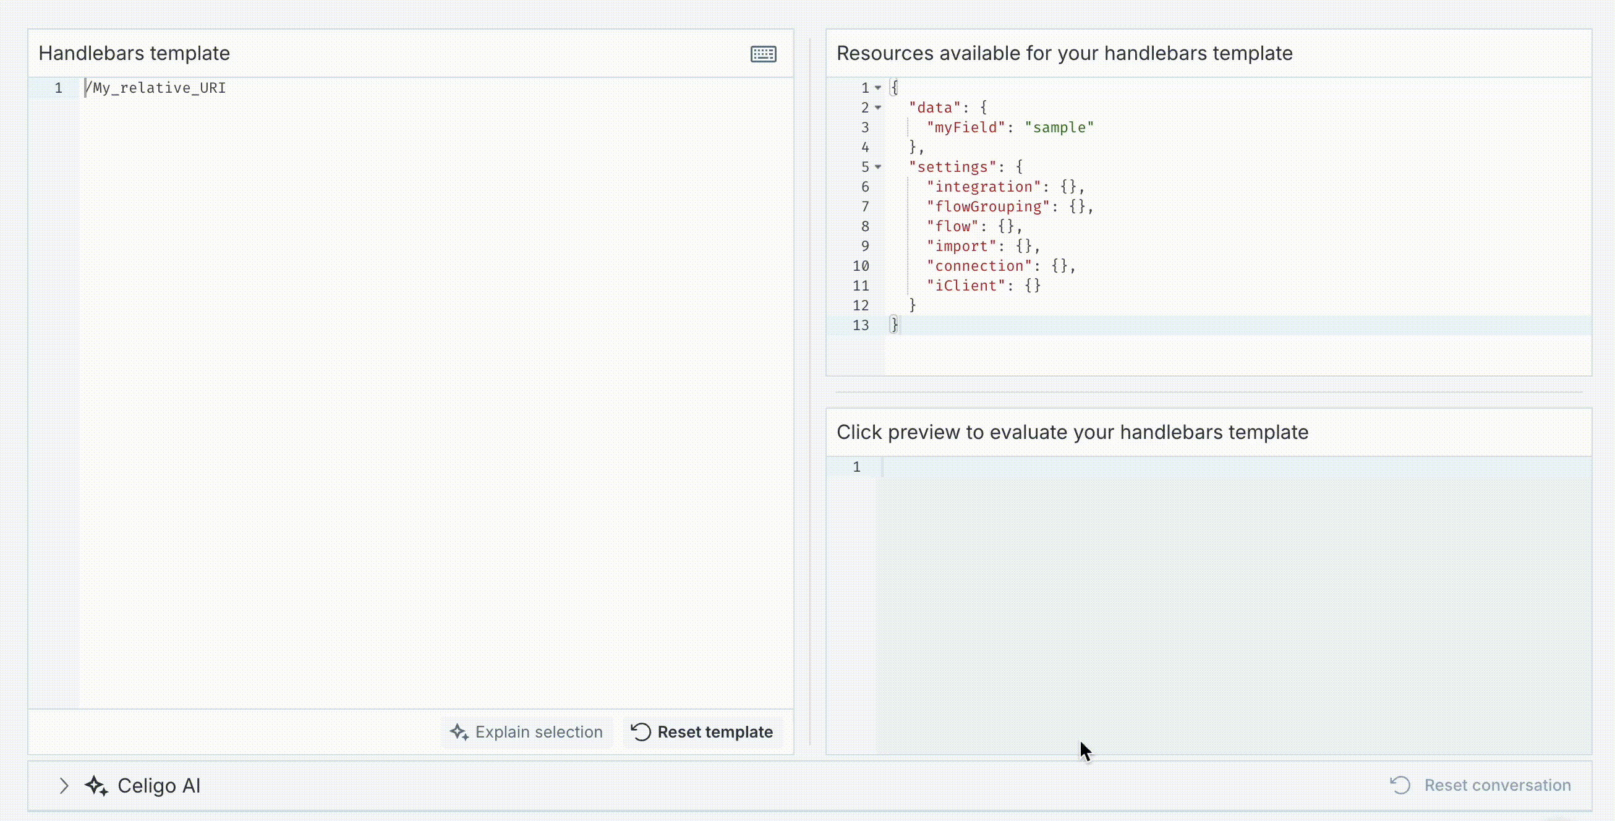Click the "import" key line
Screen dimensions: 1615x821
(x=983, y=245)
